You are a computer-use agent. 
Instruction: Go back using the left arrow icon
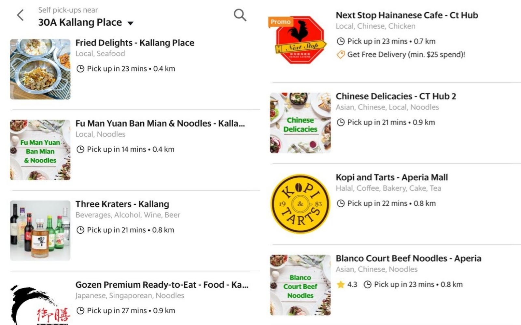pos(21,15)
